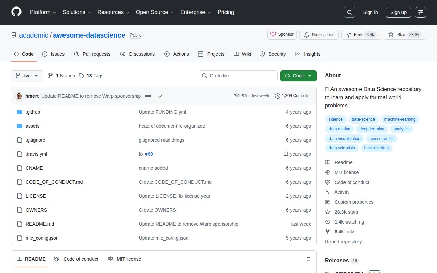
Task: Open the README outline icon
Action: (x=308, y=259)
